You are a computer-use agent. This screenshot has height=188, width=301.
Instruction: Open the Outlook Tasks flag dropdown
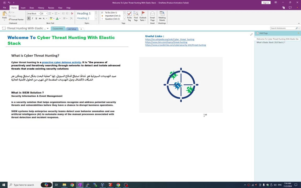(x=143, y=16)
